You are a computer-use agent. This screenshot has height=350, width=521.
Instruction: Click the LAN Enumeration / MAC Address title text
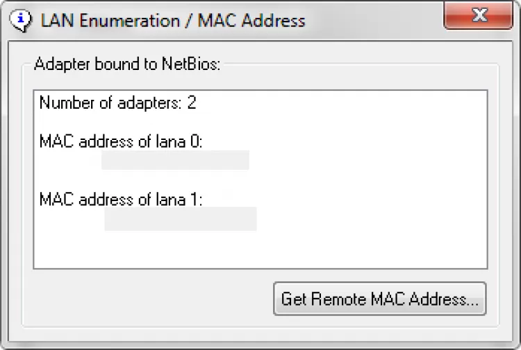pyautogui.click(x=172, y=19)
